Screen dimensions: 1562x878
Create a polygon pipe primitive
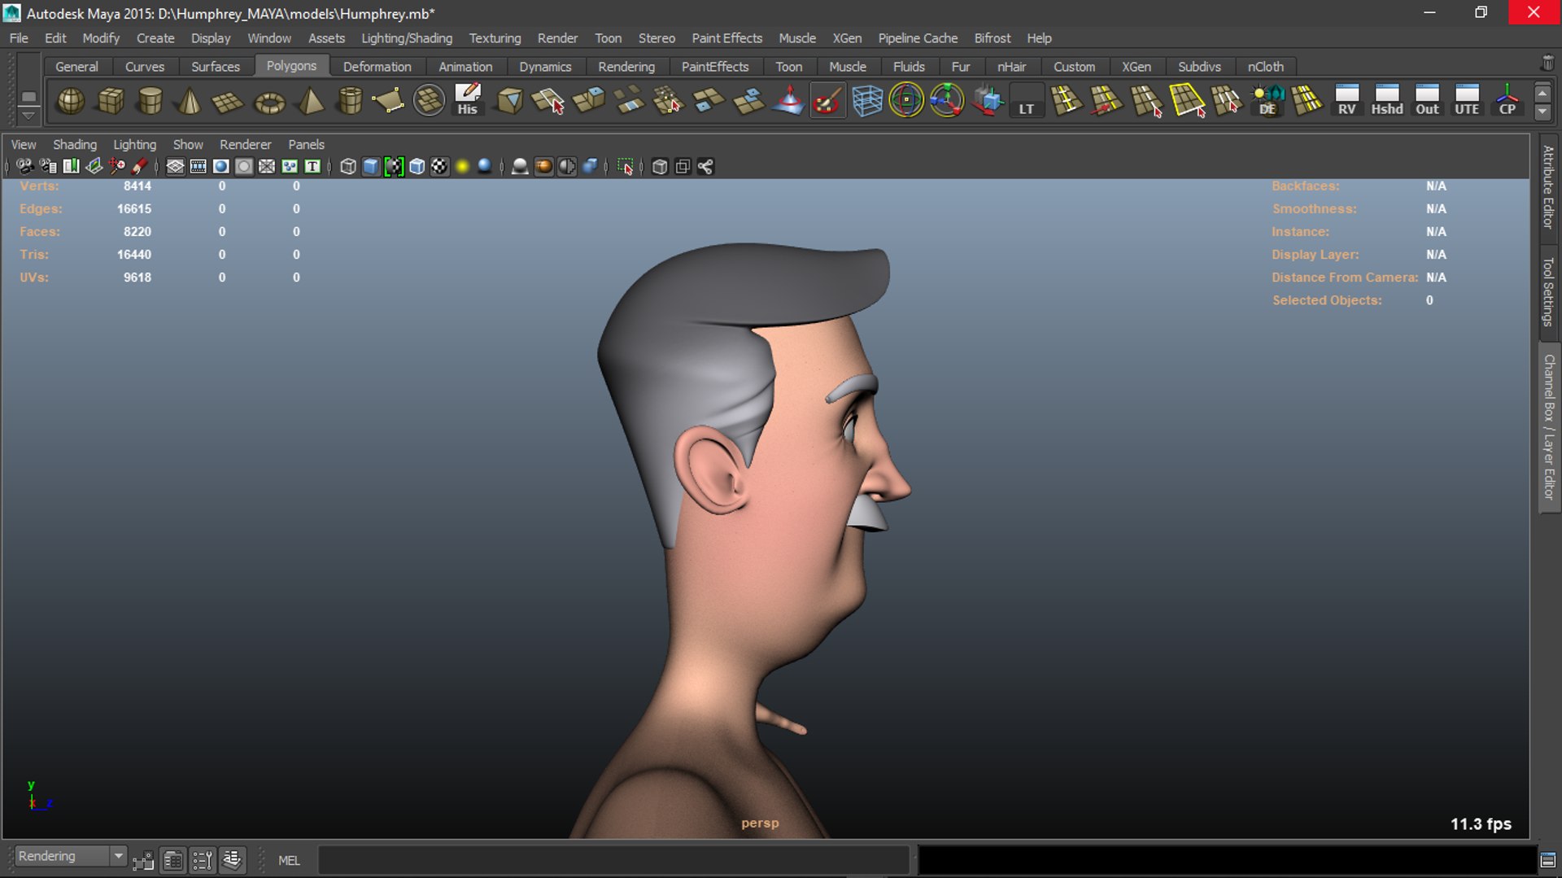pyautogui.click(x=349, y=101)
